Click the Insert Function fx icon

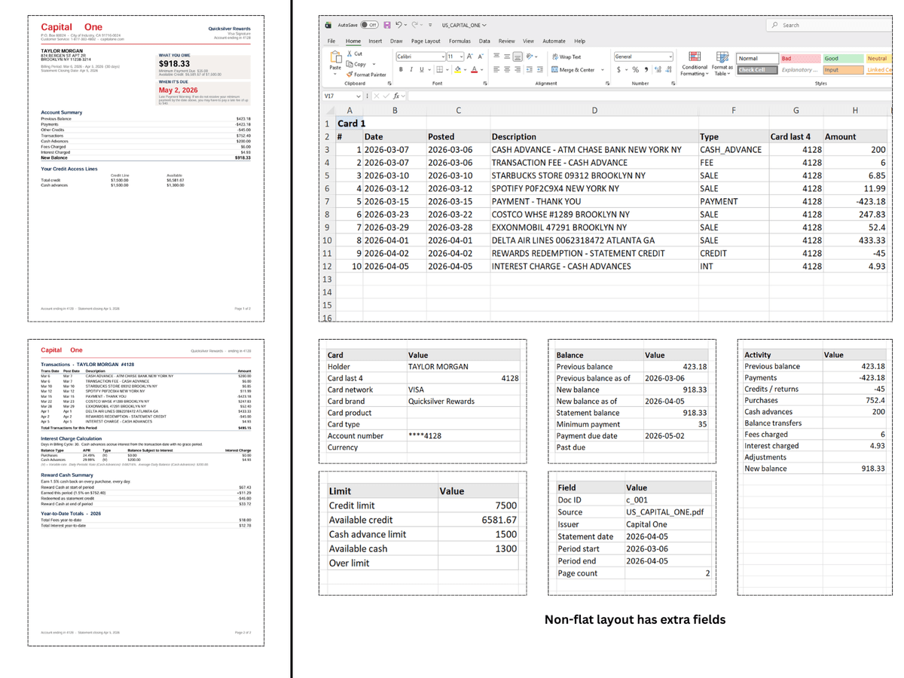[396, 96]
